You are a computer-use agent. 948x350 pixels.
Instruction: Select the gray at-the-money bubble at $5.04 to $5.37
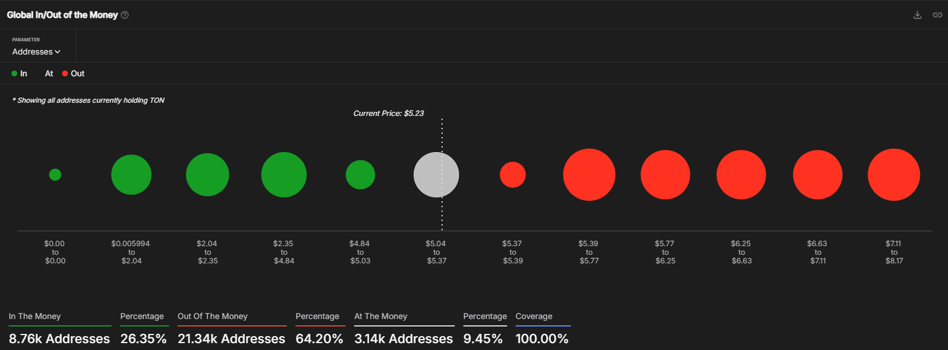click(436, 174)
